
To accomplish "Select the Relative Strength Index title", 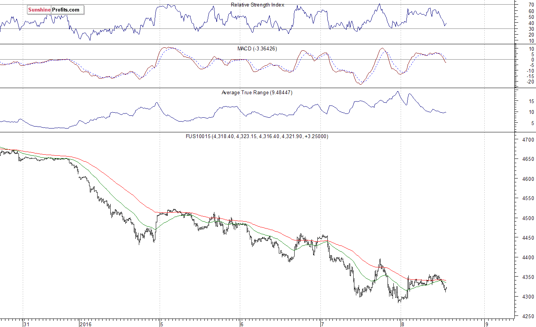I will [258, 5].
